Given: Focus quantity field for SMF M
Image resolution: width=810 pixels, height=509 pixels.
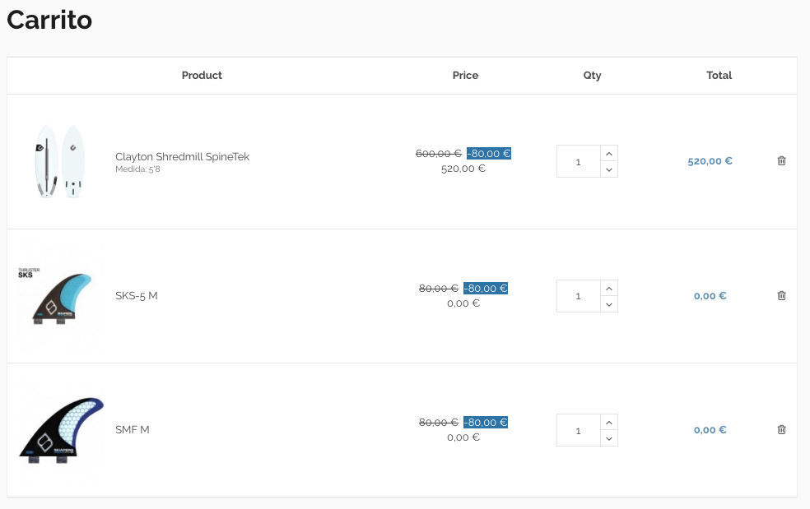Looking at the screenshot, I should [579, 431].
